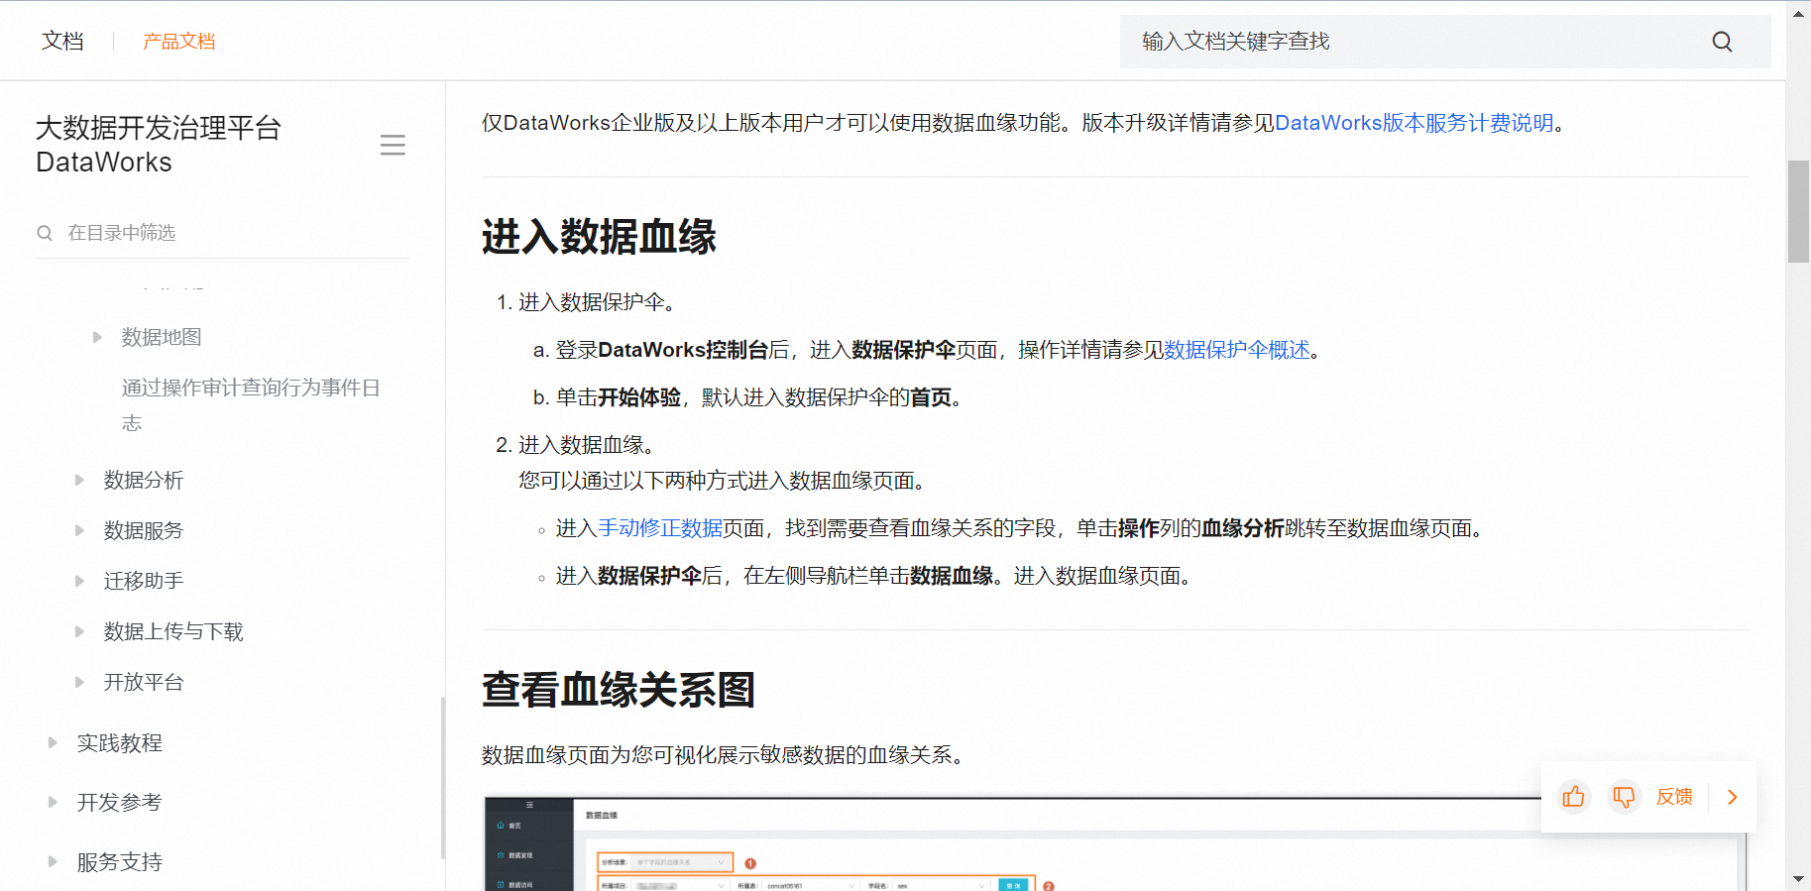1811x891 pixels.
Task: Toggle the sidebar hamburger menu icon
Action: click(393, 146)
